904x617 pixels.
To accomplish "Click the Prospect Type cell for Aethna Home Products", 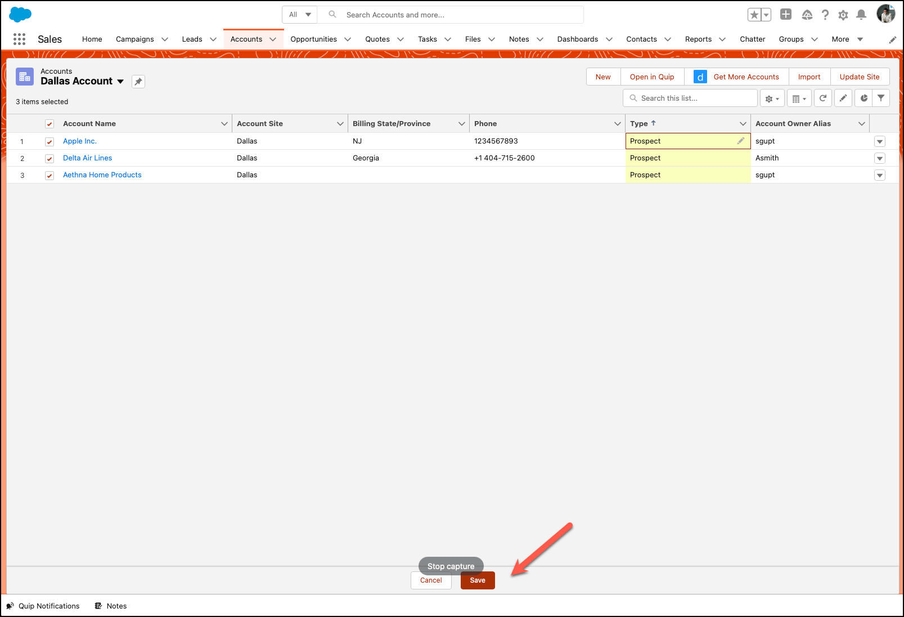I will click(688, 175).
